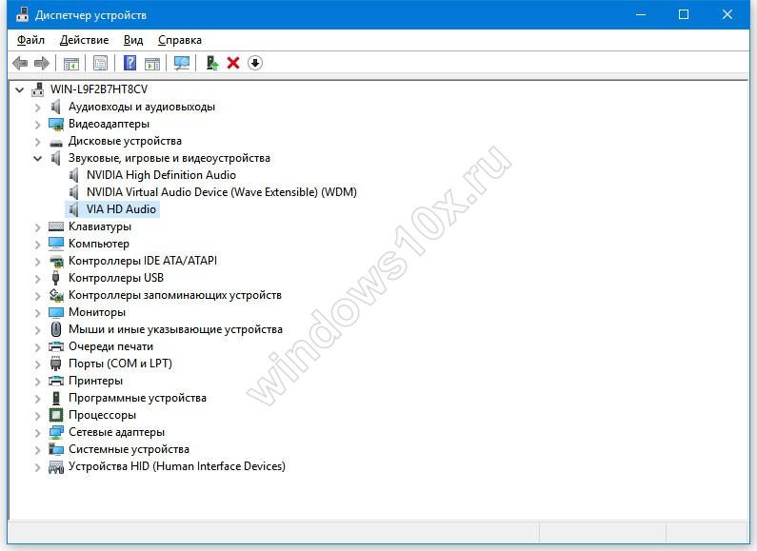Click the Мыши mouse icon
The height and width of the screenshot is (551, 757).
point(56,329)
